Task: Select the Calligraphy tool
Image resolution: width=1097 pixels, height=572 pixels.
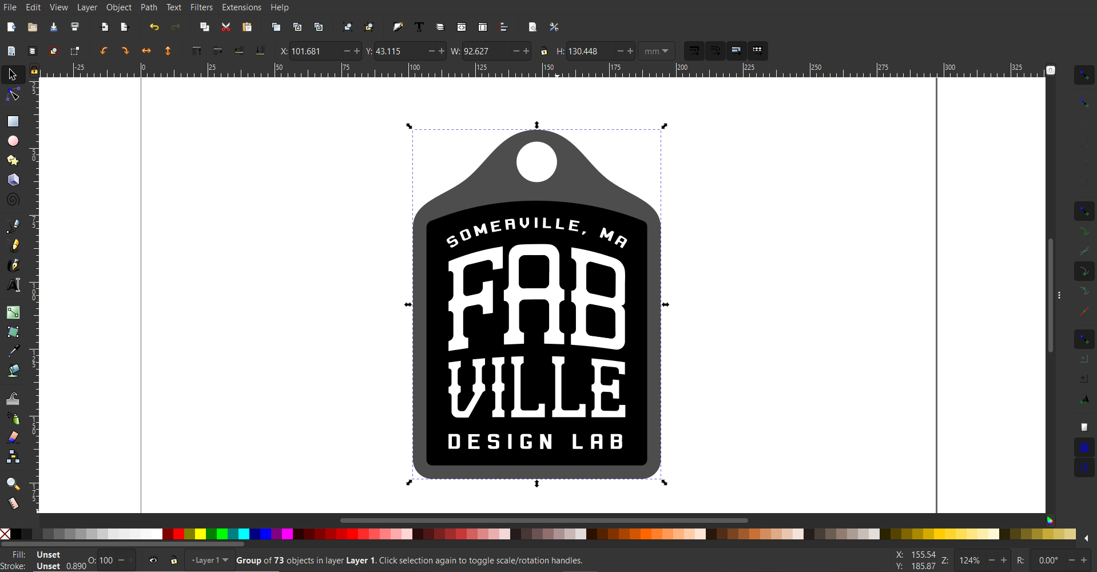Action: click(x=13, y=264)
